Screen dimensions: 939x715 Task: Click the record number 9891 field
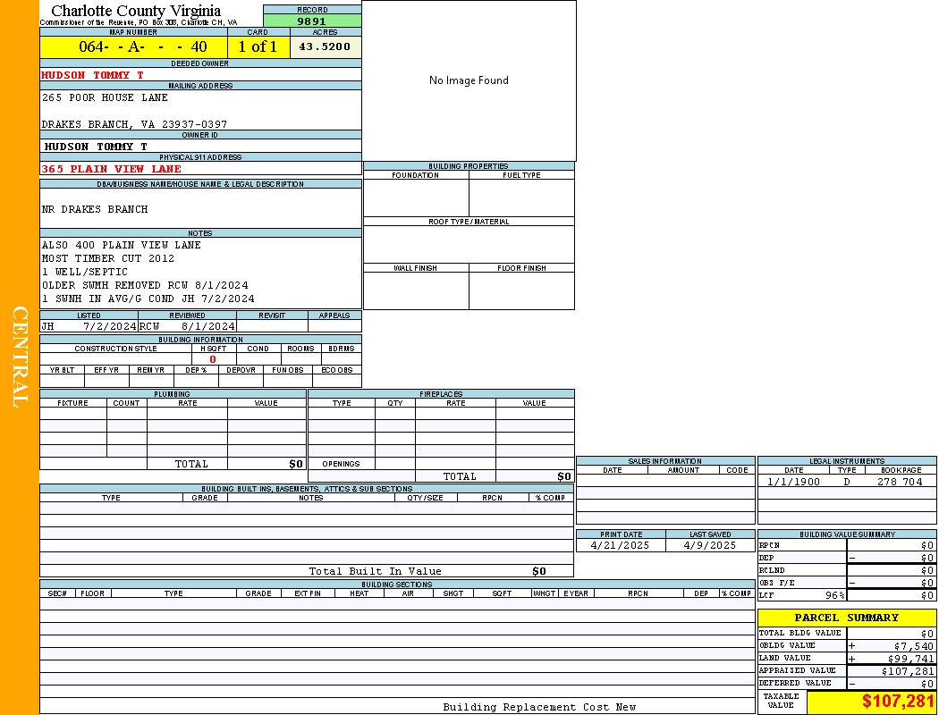312,21
